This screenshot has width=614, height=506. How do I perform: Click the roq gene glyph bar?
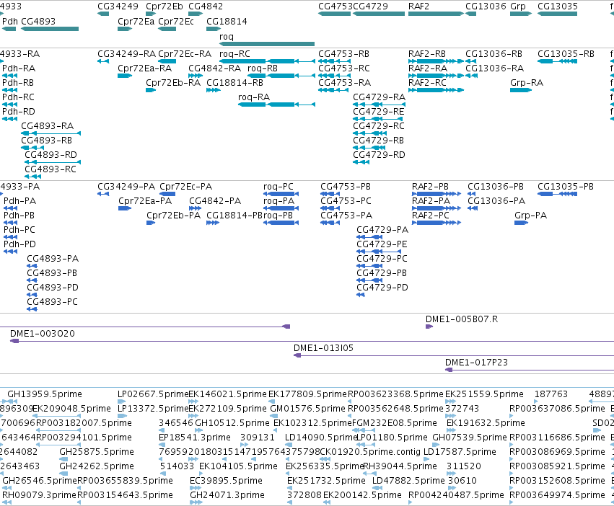click(x=267, y=44)
